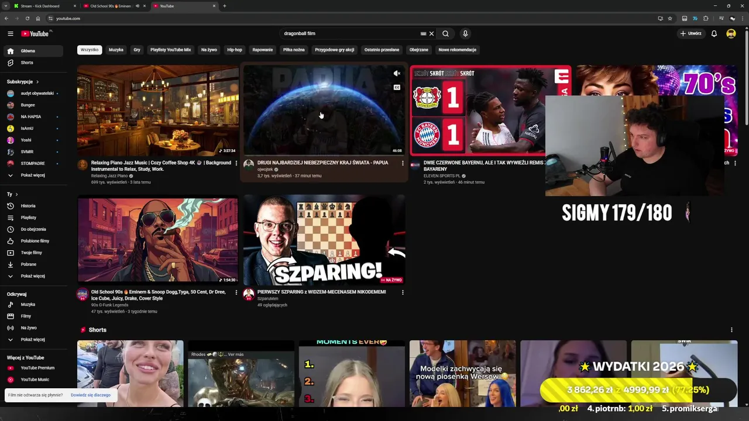Viewport: 749px width, 421px height.
Task: Bookmark this page with the star
Action: point(670,19)
